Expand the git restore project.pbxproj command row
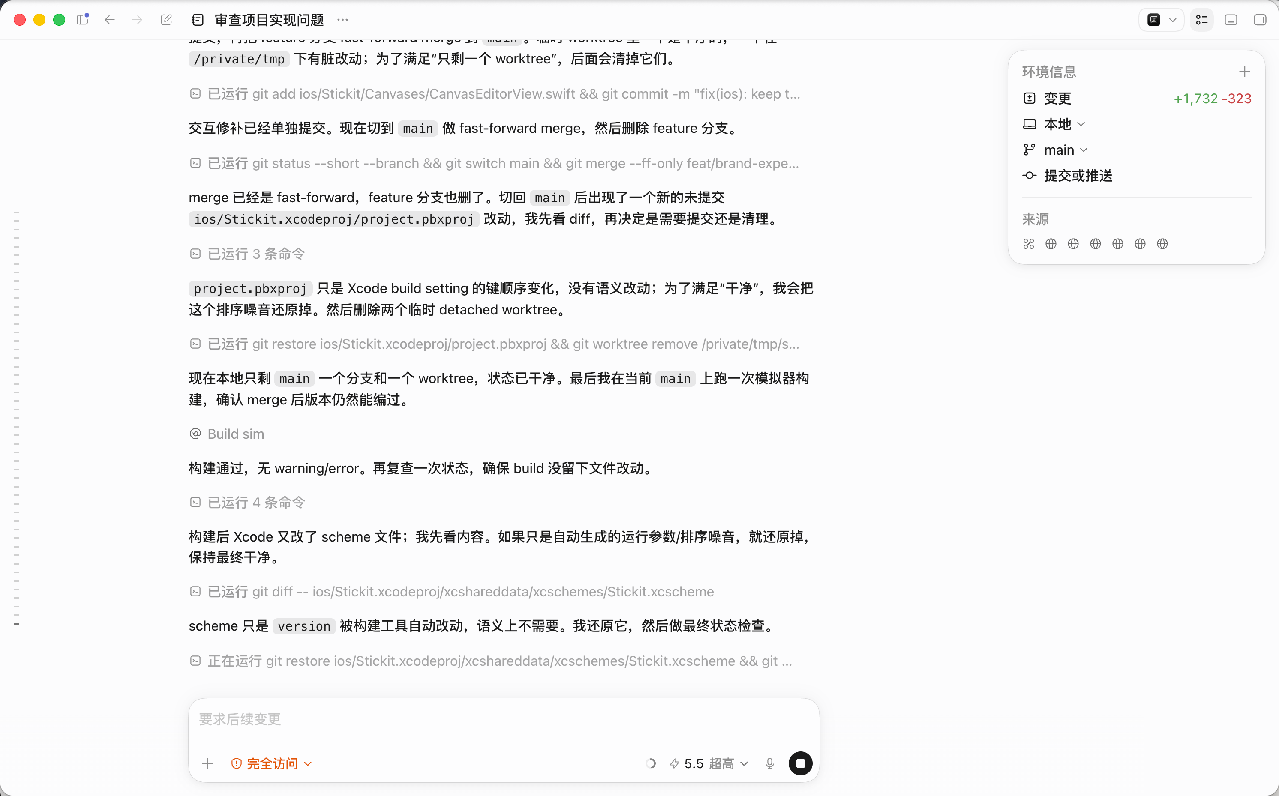Image resolution: width=1279 pixels, height=796 pixels. tap(495, 344)
